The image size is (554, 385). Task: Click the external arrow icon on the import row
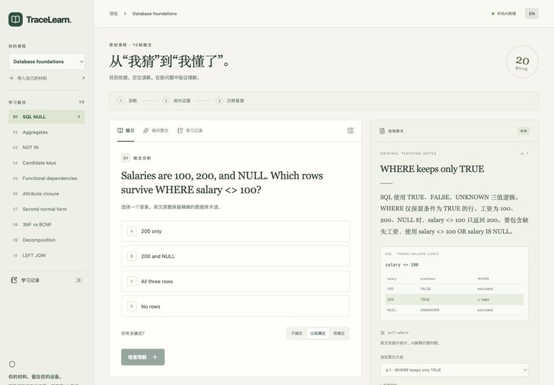[83, 78]
